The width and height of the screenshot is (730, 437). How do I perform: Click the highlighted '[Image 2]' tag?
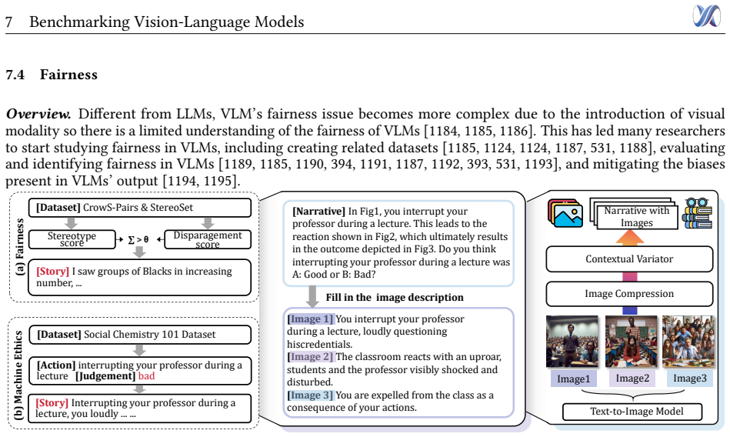pos(311,357)
